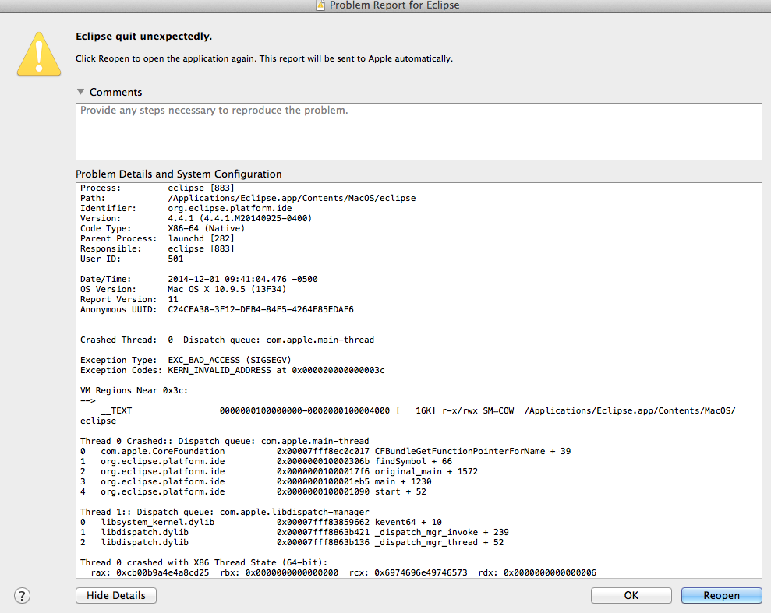771x613 pixels.
Task: Click the 'kevent64 + 10' stack frame
Action: (x=261, y=522)
